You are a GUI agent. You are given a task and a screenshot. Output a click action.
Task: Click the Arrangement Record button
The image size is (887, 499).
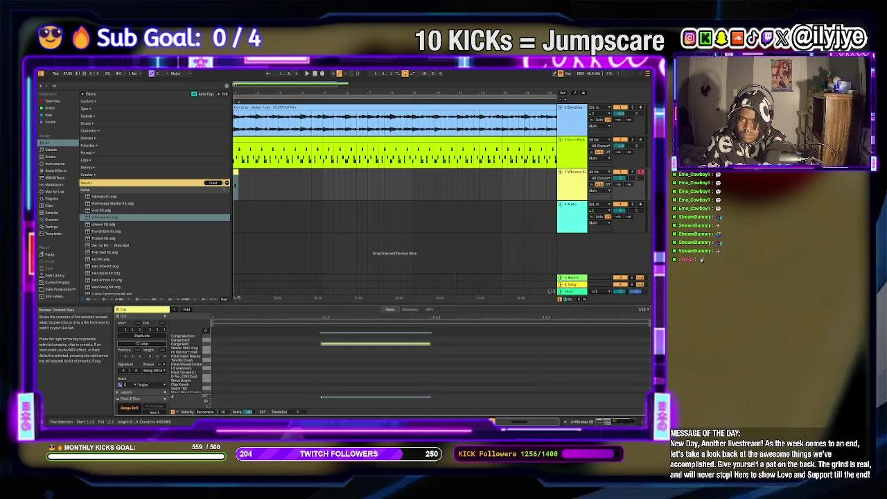(x=322, y=73)
